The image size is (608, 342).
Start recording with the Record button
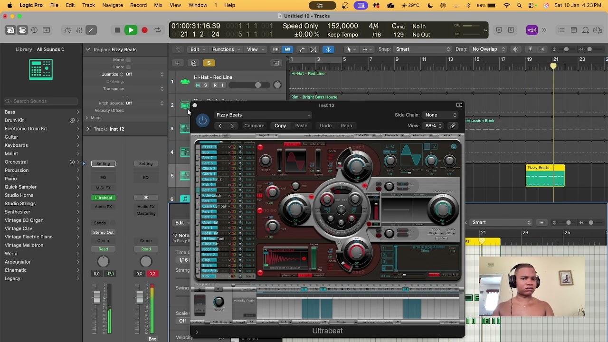144,30
